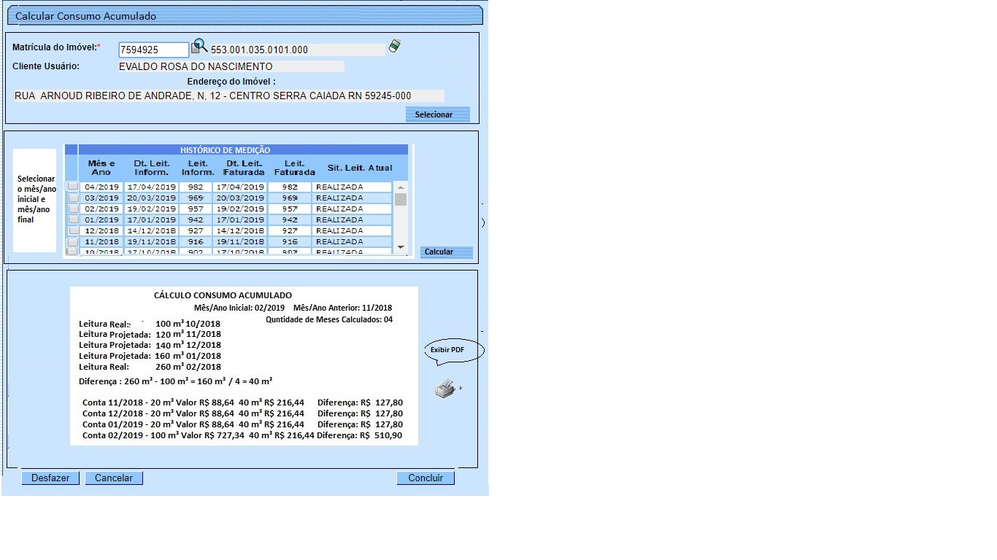This screenshot has height=560, width=997.
Task: Click the property search magnifier icon
Action: pyautogui.click(x=199, y=47)
